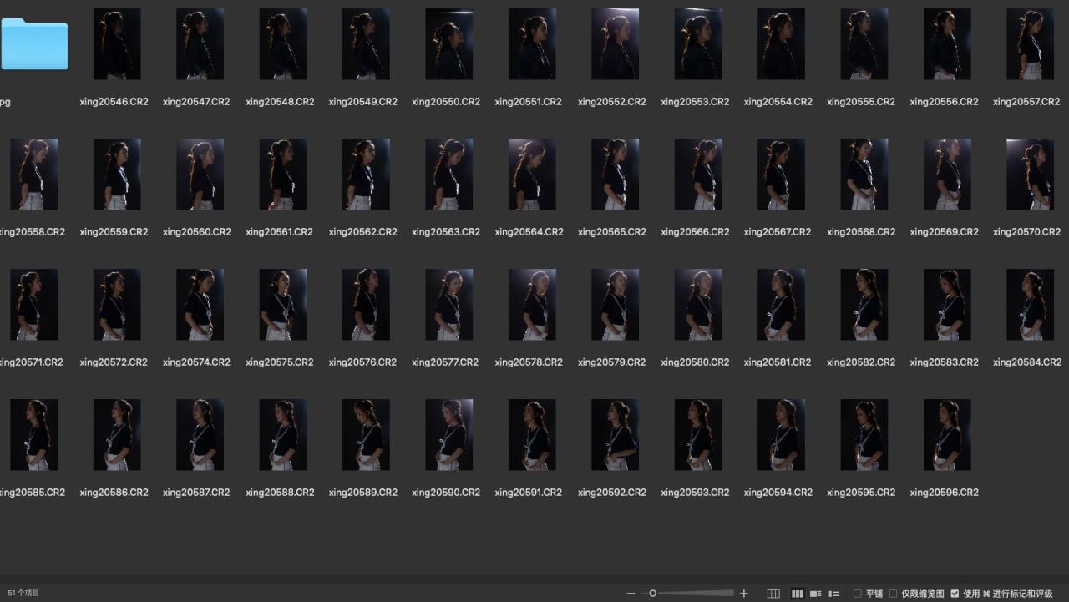The width and height of the screenshot is (1069, 602).
Task: Uncheck the 使用 ⌘ 进行标记和评级 checkbox
Action: [x=955, y=594]
